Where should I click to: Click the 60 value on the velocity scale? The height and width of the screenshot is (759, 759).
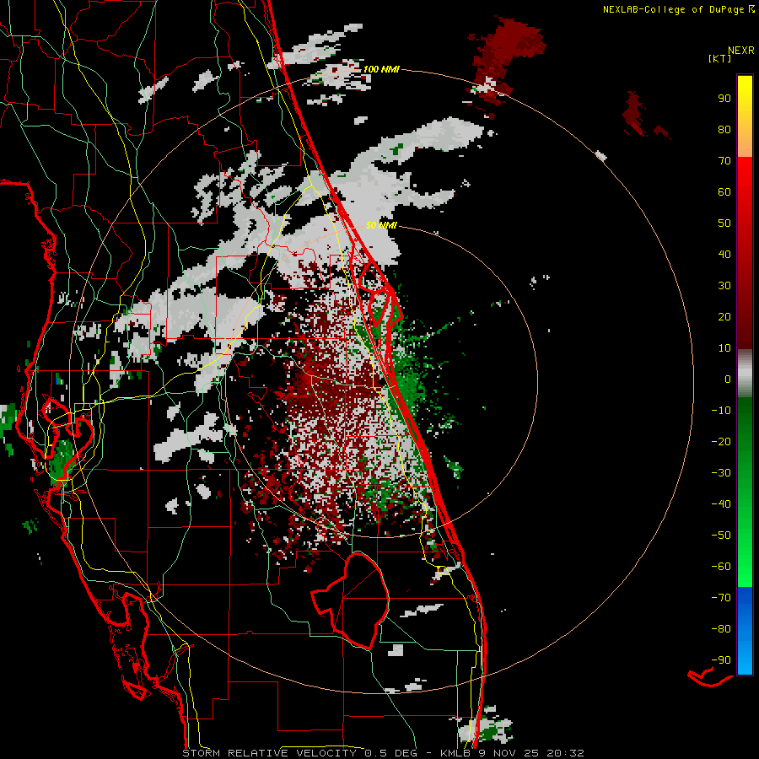(x=724, y=191)
